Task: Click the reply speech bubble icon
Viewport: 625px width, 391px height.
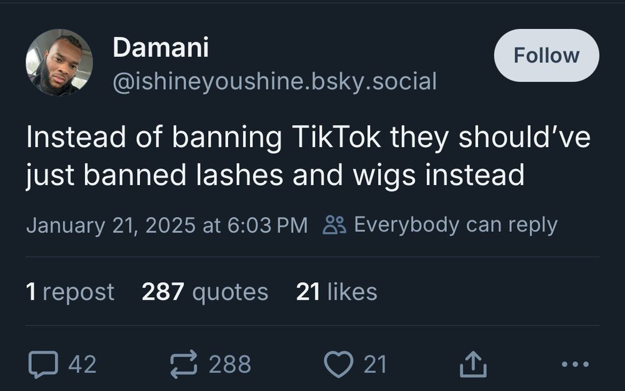Action: [43, 364]
